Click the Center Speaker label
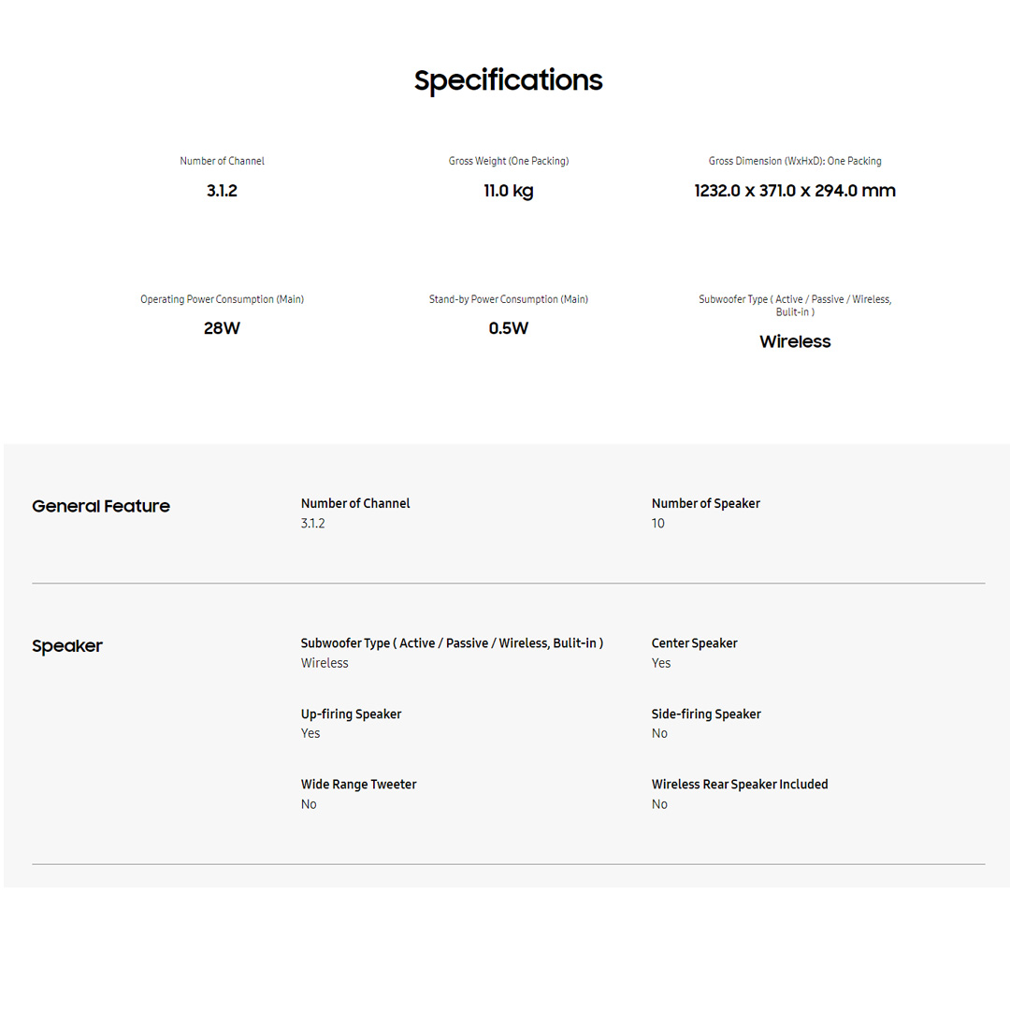This screenshot has height=1010, width=1010. (x=694, y=643)
